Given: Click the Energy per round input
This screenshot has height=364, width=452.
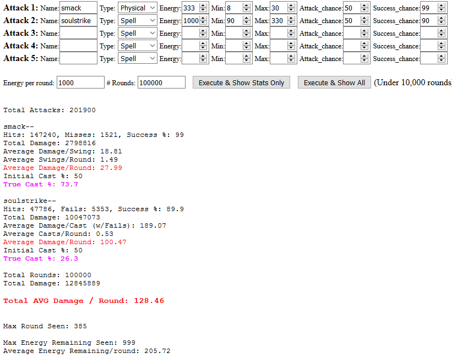Looking at the screenshot, I should 80,82.
